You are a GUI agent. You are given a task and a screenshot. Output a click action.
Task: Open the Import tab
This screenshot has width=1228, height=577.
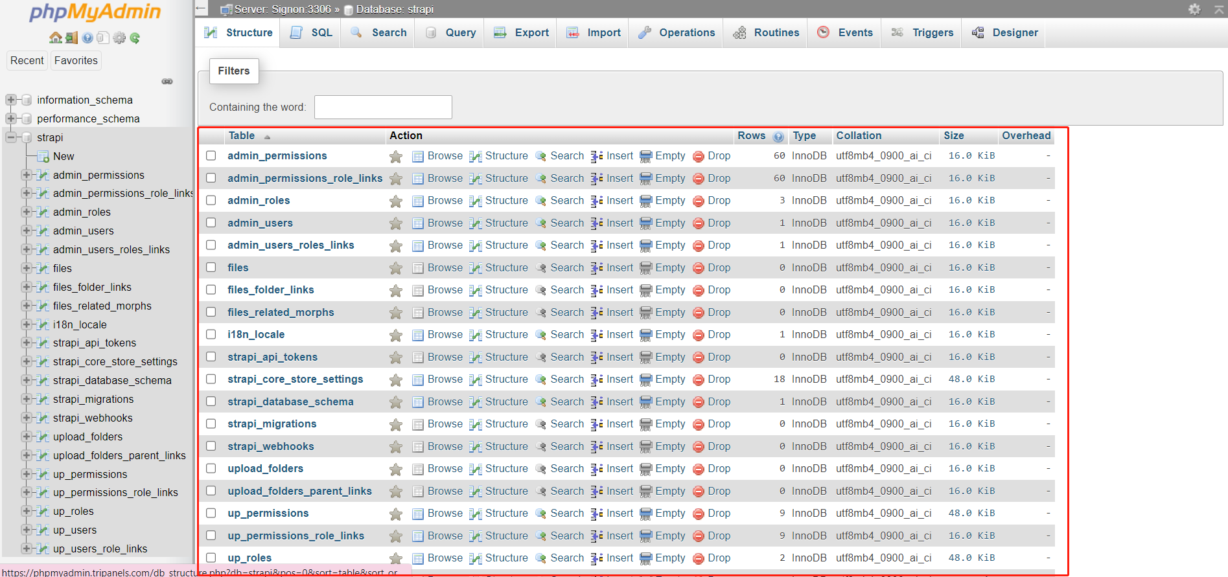pyautogui.click(x=593, y=32)
